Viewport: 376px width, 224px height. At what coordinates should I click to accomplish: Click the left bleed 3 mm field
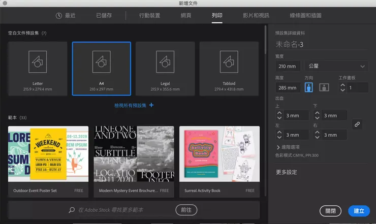[296, 135]
